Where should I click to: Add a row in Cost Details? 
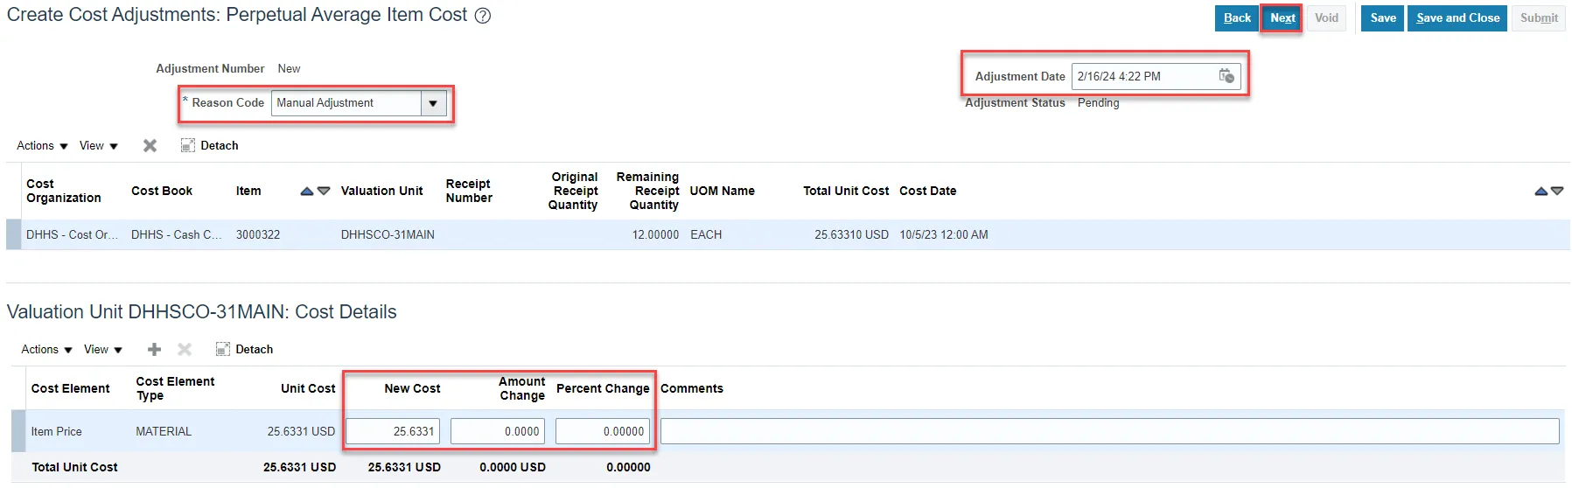[x=155, y=349]
